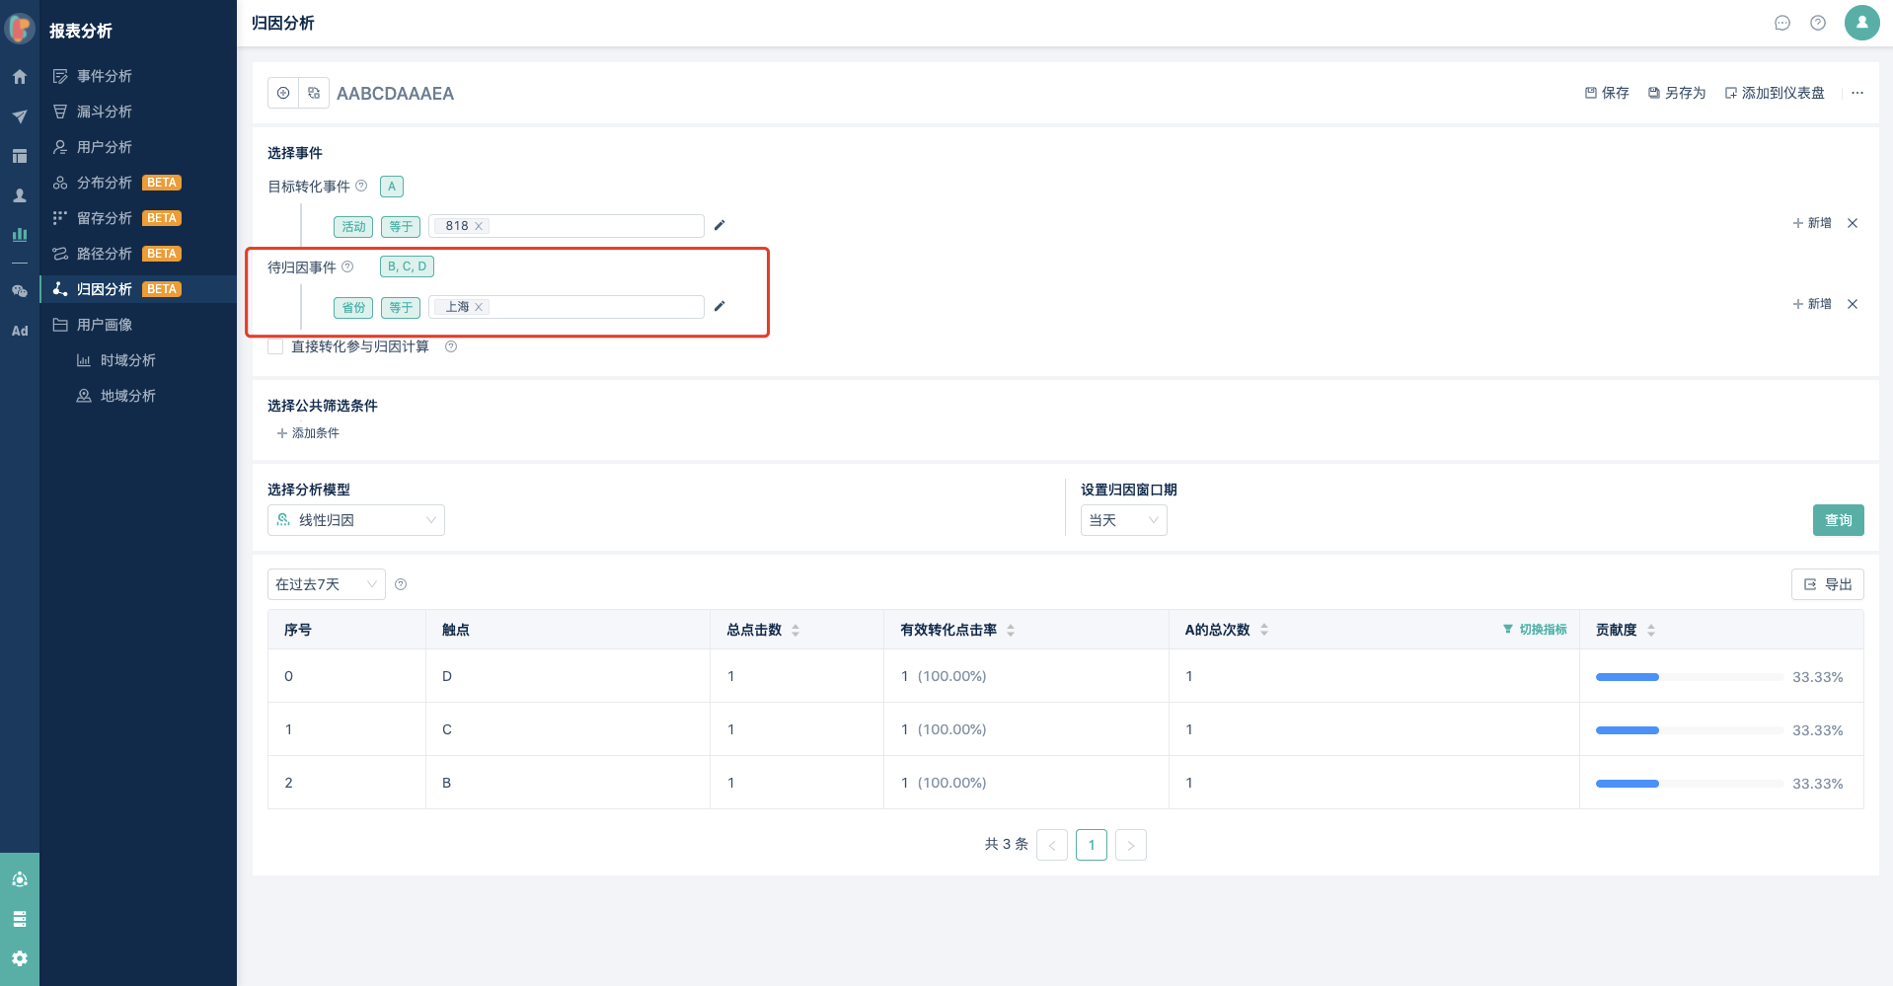Click the pencil icon next to 818
Viewport: 1893px width, 986px height.
(719, 225)
